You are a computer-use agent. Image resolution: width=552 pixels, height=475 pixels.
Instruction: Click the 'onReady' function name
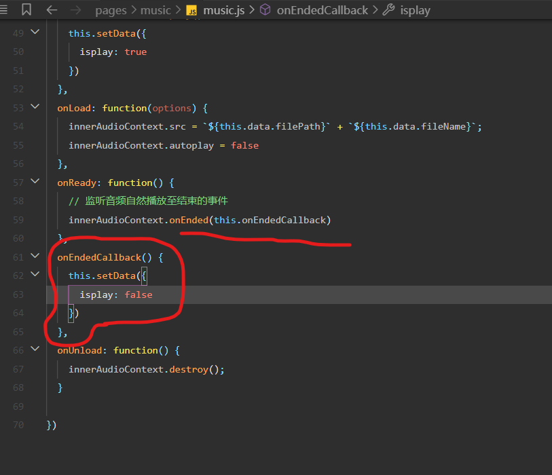[x=77, y=183]
